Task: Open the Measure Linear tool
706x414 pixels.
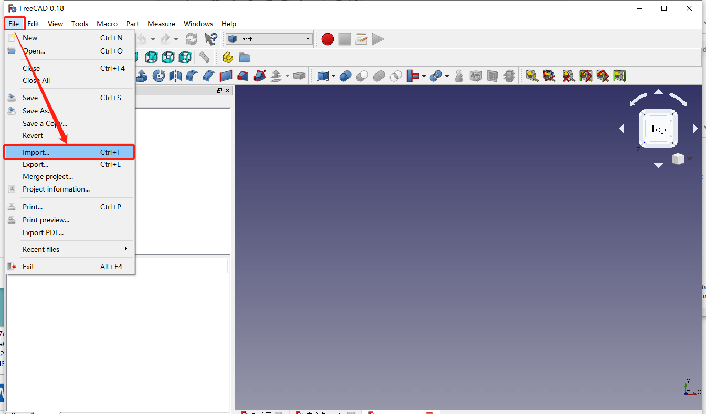Action: (x=532, y=76)
